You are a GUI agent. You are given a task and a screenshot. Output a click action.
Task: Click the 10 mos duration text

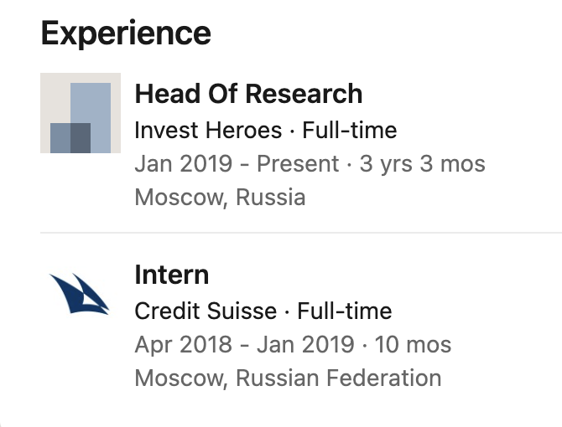point(412,344)
